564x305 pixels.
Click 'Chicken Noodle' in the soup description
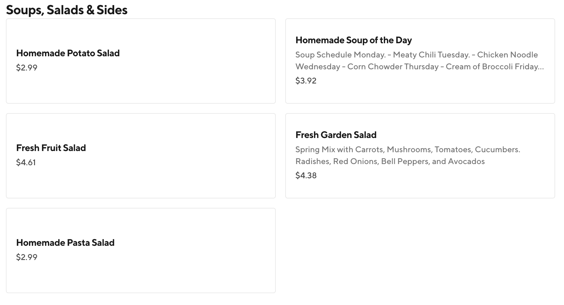(x=507, y=55)
